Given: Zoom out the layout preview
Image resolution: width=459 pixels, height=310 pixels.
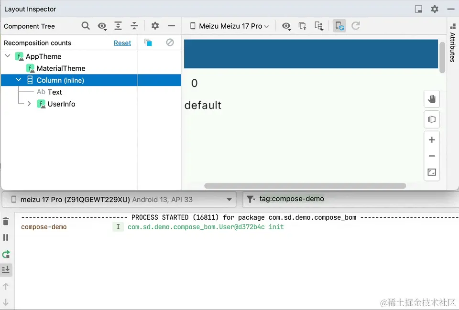Looking at the screenshot, I should (432, 156).
